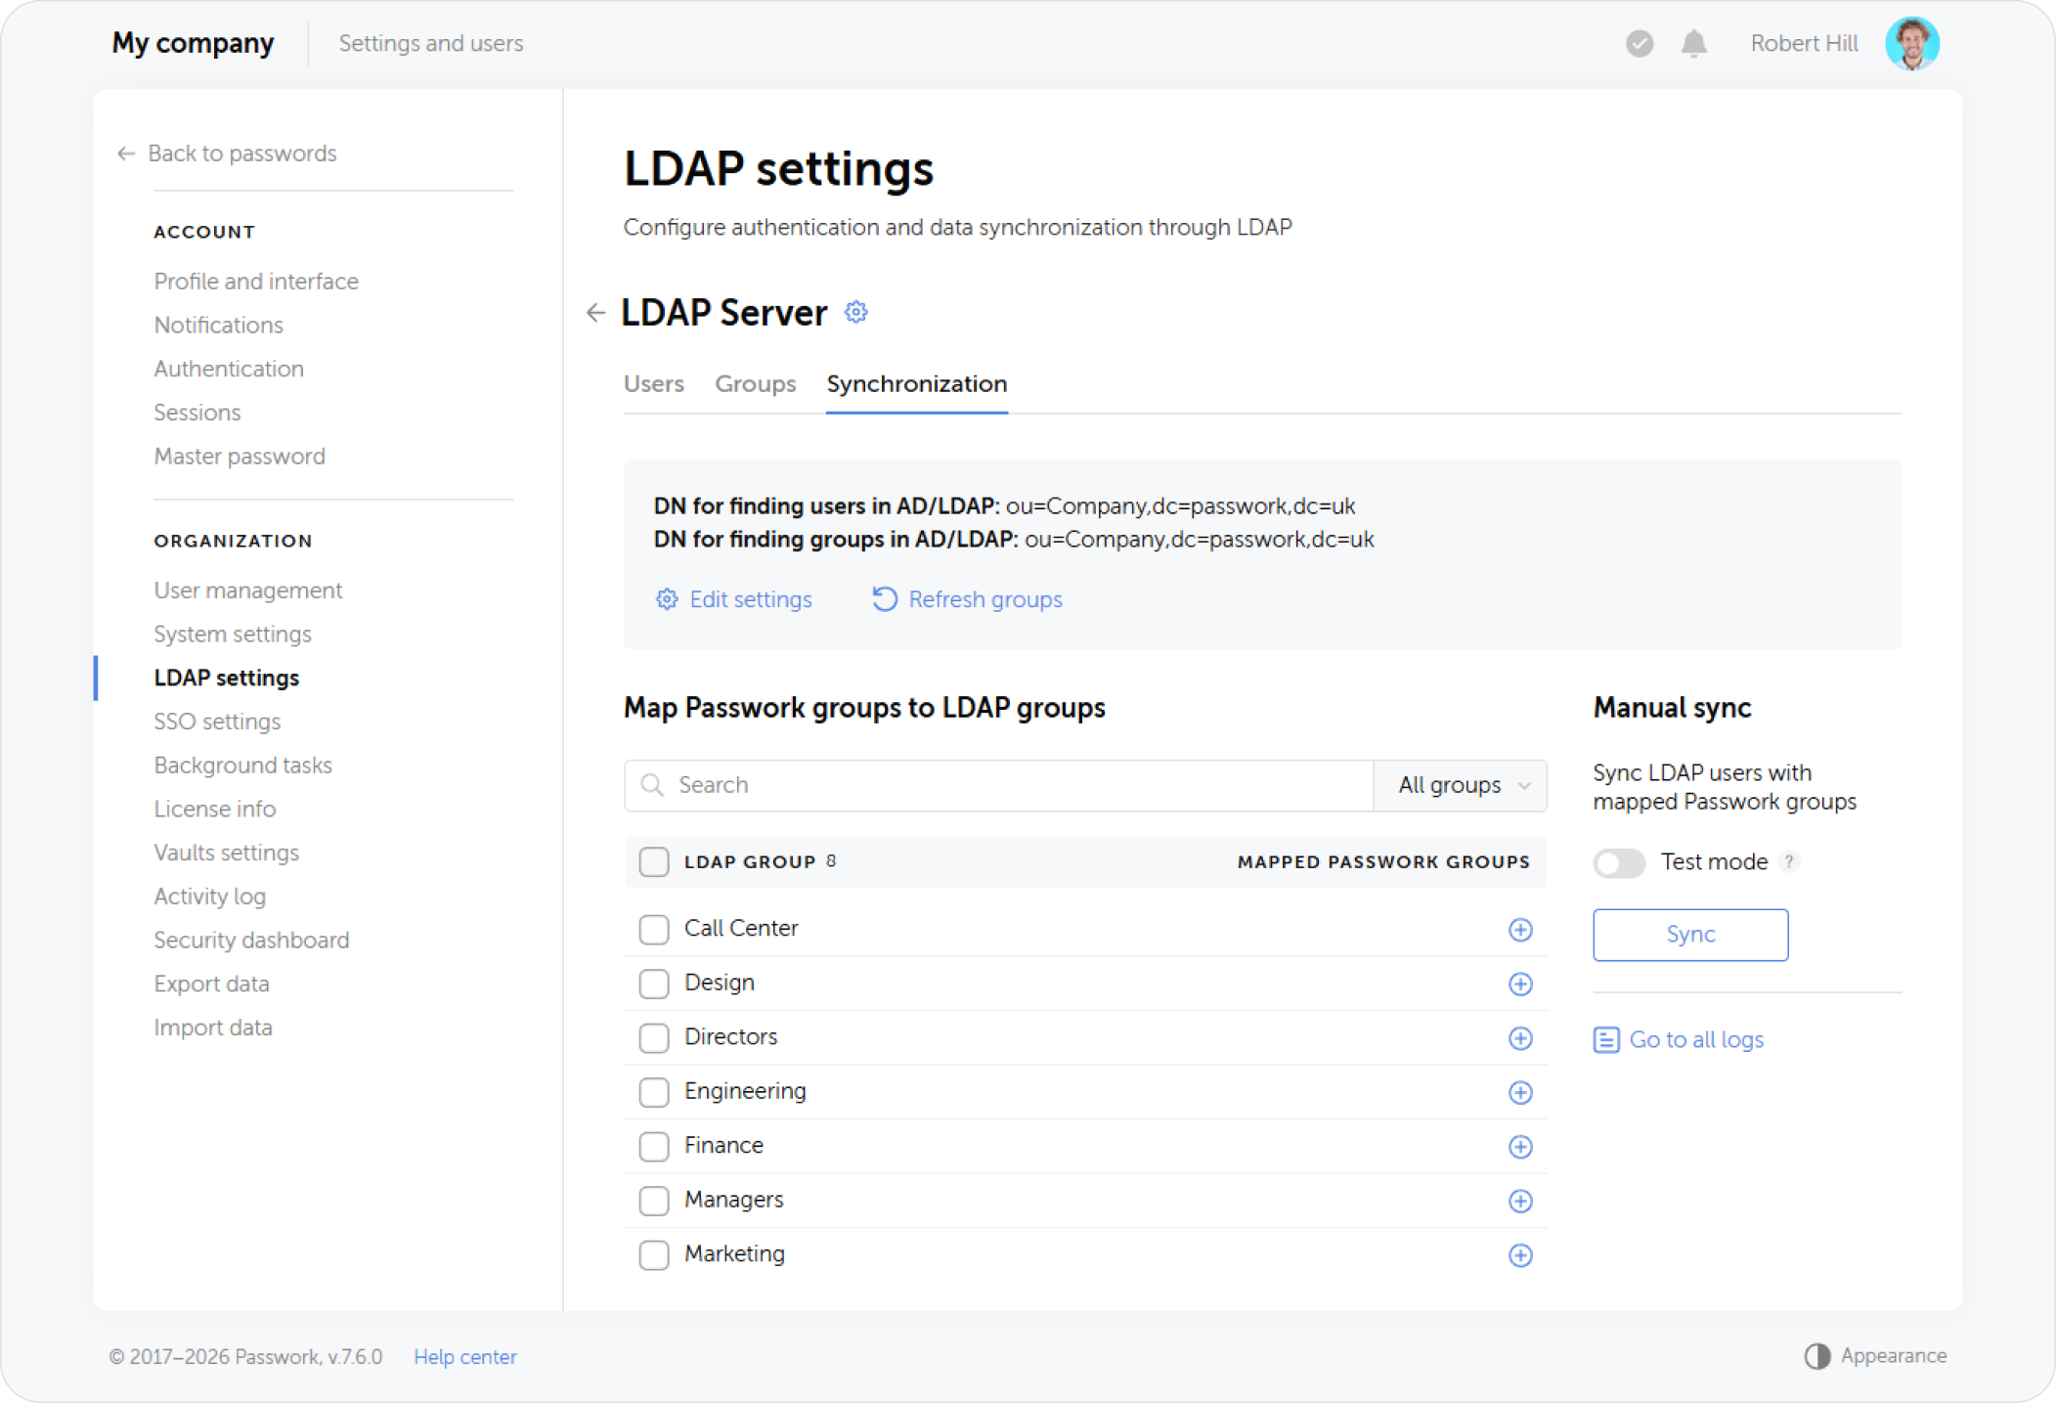Open Master password in sidebar
The width and height of the screenshot is (2056, 1403).
click(x=240, y=457)
